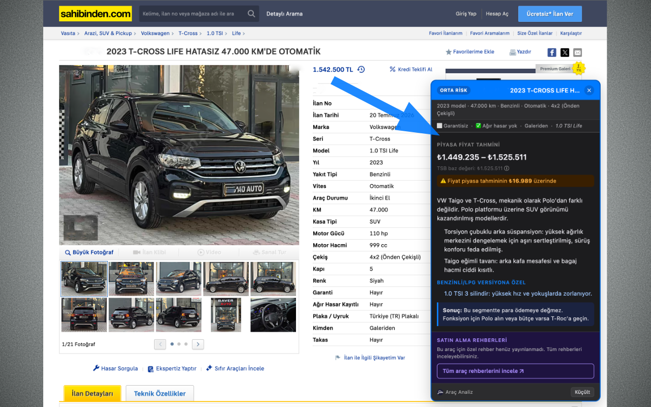Open price history clock icon beside 1.542.500 TL
Viewport: 651px width, 407px height.
pyautogui.click(x=361, y=69)
